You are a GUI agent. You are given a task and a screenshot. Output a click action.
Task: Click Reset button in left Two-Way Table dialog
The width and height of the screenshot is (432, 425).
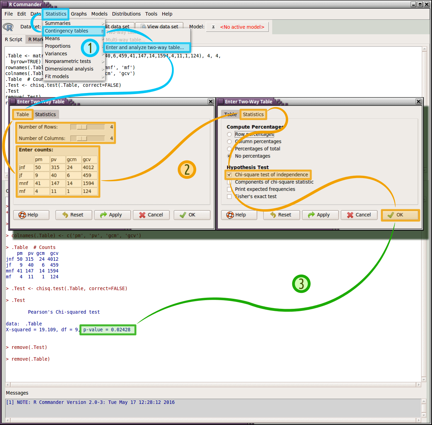coord(74,215)
